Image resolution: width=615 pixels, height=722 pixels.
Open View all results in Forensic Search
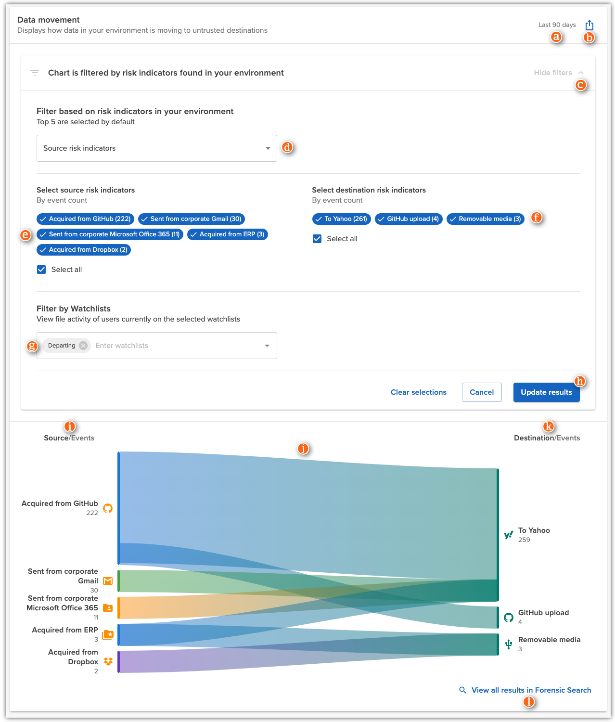[531, 690]
